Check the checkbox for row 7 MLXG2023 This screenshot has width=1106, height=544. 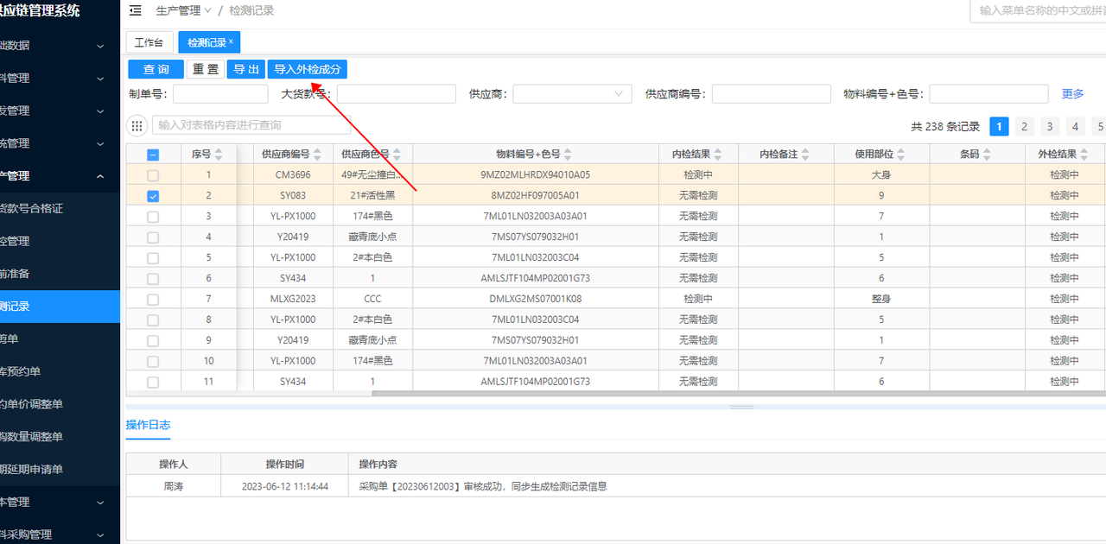click(153, 300)
